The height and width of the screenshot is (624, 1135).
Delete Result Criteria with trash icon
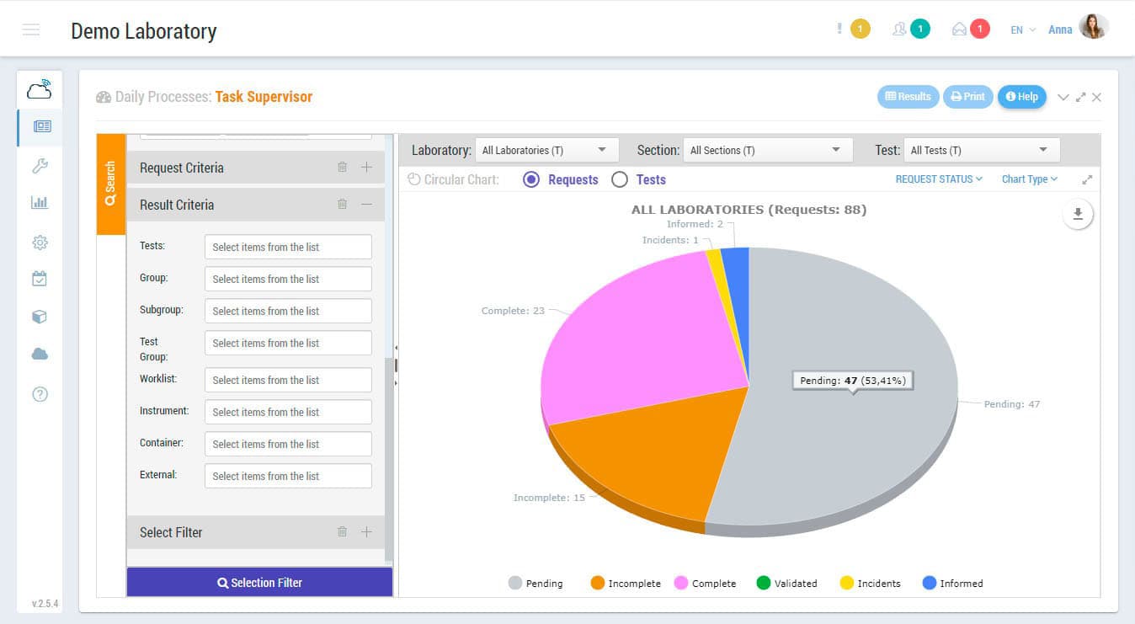point(342,204)
